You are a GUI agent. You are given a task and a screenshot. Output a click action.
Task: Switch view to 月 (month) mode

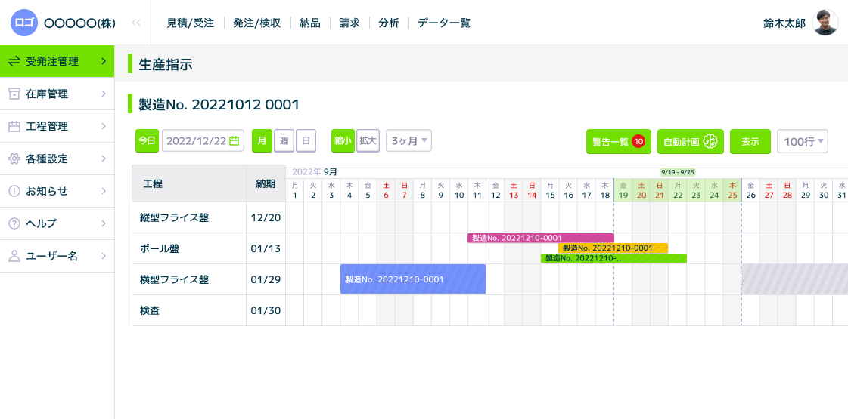(x=262, y=141)
